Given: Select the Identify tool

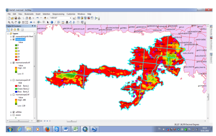Looking at the screenshot, I should coord(52,22).
